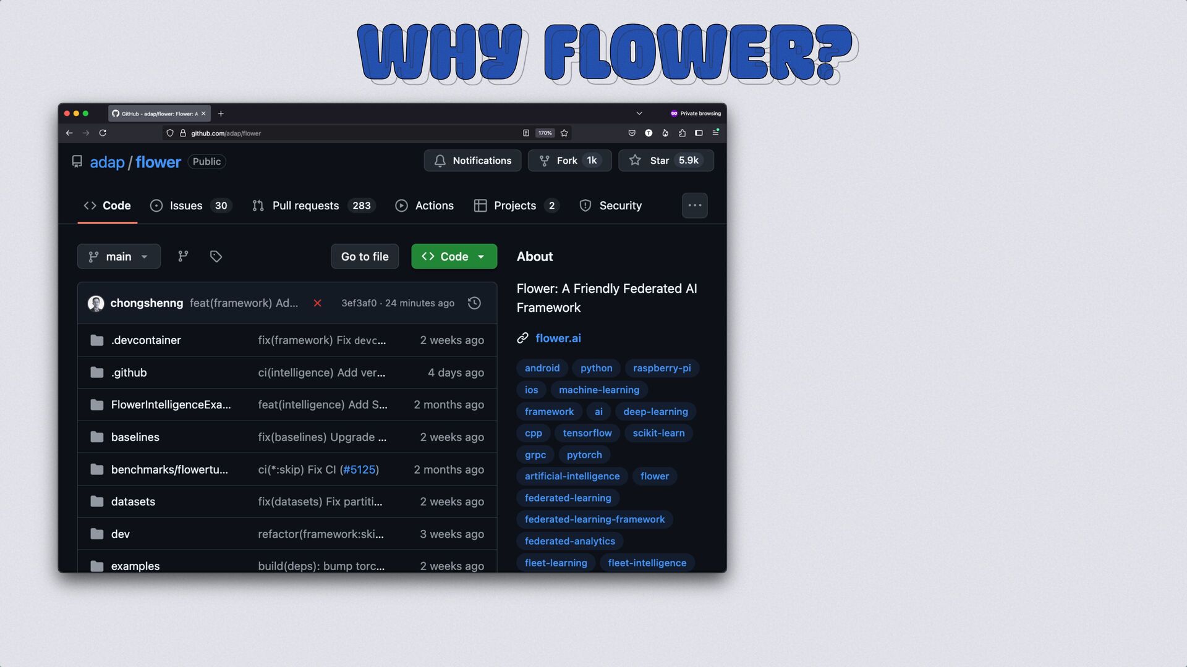Open the Projects tab
Viewport: 1187px width, 667px height.
516,206
